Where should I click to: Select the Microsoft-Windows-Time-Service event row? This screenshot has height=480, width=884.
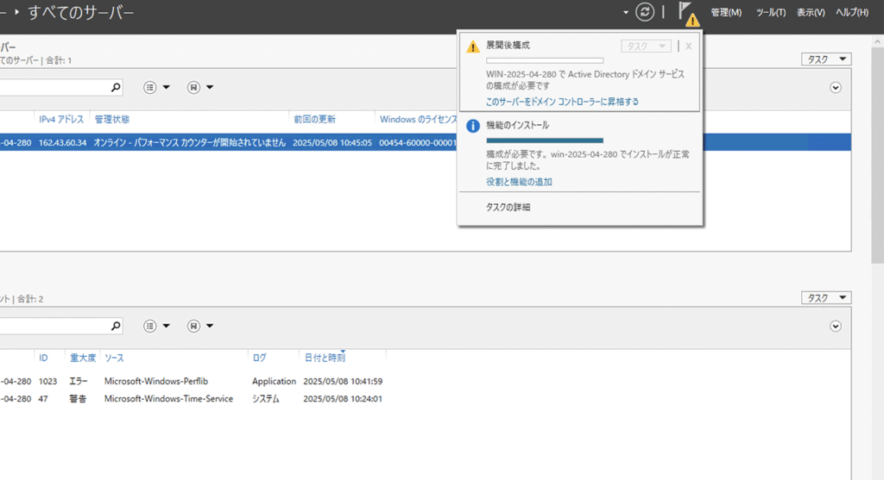[x=192, y=399]
